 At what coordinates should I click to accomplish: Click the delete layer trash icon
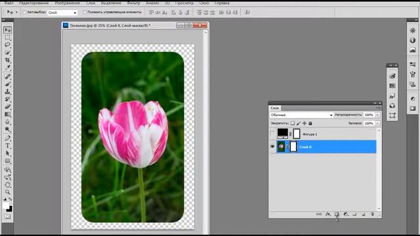click(372, 214)
